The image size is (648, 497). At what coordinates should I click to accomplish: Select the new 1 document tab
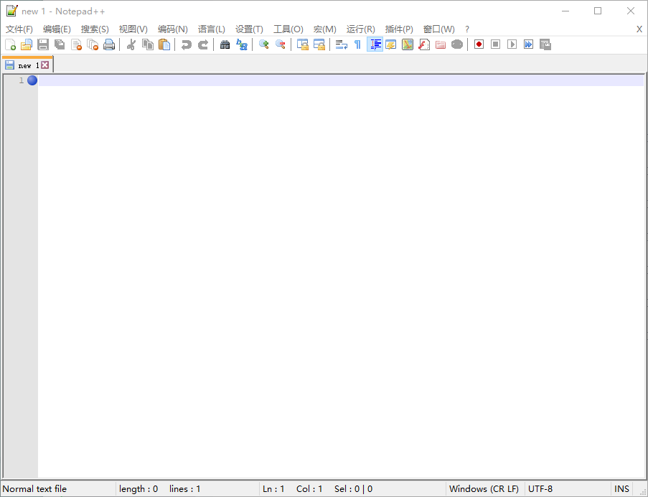click(27, 65)
